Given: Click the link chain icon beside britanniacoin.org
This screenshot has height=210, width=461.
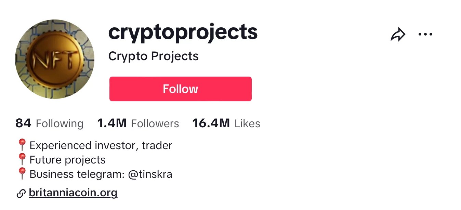Looking at the screenshot, I should tap(21, 193).
